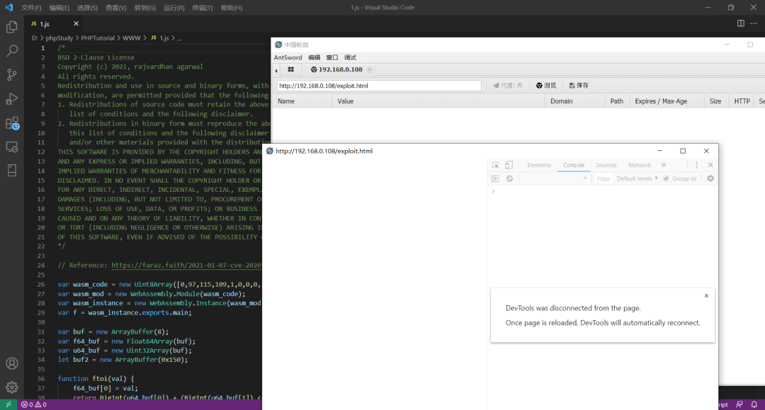Screen dimensions: 765x410
Task: Open the console context selector dropdown
Action: [x=554, y=179]
